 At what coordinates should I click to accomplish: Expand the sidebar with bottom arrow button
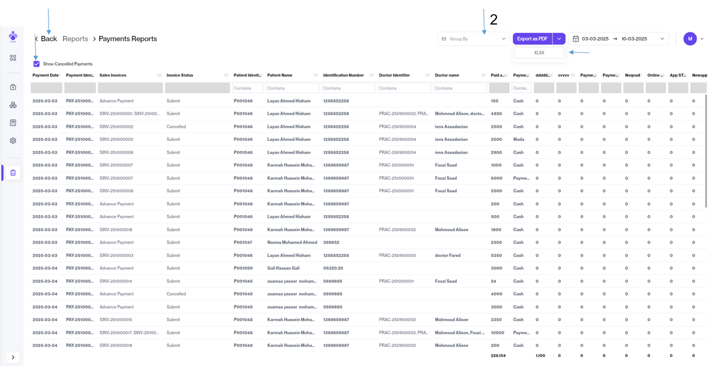coord(13,357)
